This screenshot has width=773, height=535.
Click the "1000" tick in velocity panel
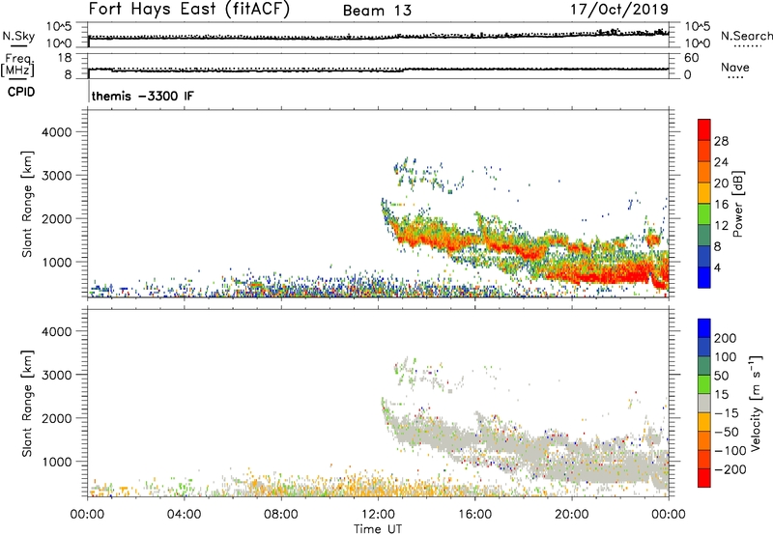(57, 462)
